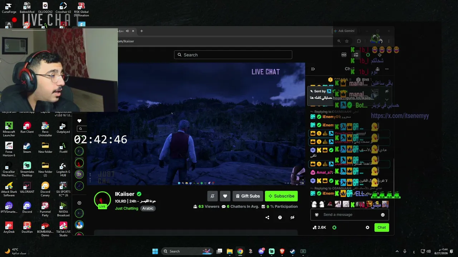Open Streamlabs Desktop shortcut
Screen dimensions: 458x257
tap(27, 169)
